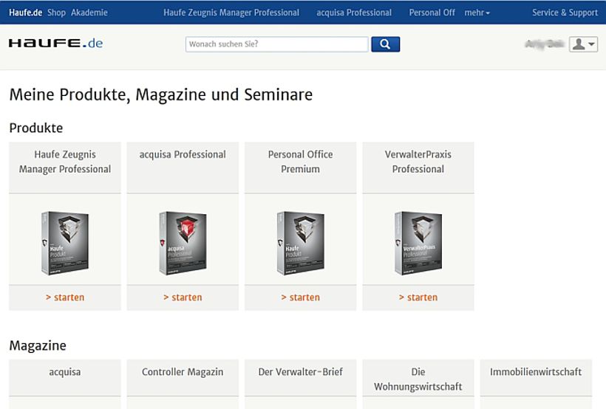This screenshot has height=409, width=606.
Task: Click the Haufe.de logo
Action: [55, 43]
